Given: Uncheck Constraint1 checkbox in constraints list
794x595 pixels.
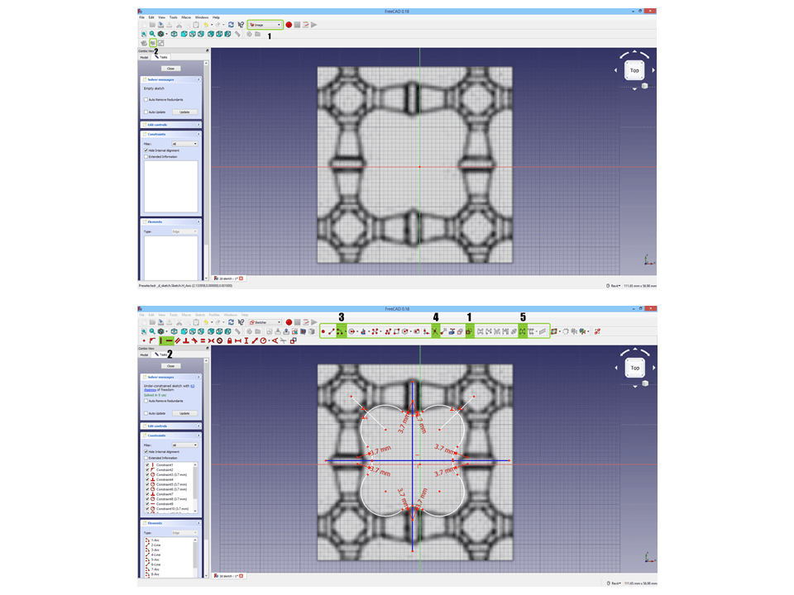Looking at the screenshot, I should tap(147, 464).
